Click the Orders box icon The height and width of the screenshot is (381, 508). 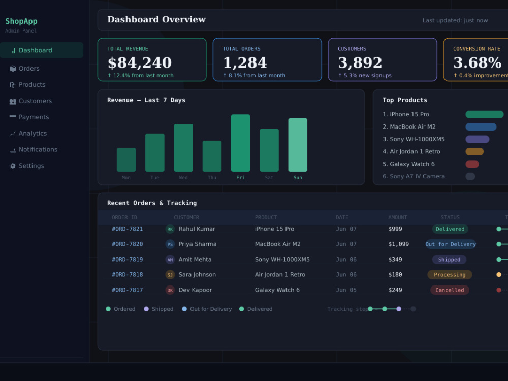coord(13,69)
